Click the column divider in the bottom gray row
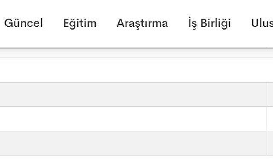Screen dimensions: 273x161 coord(267,143)
